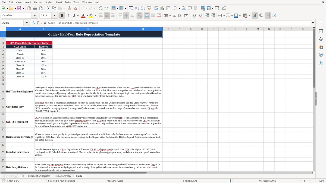Apply yellow background color swatch

coord(92,16)
